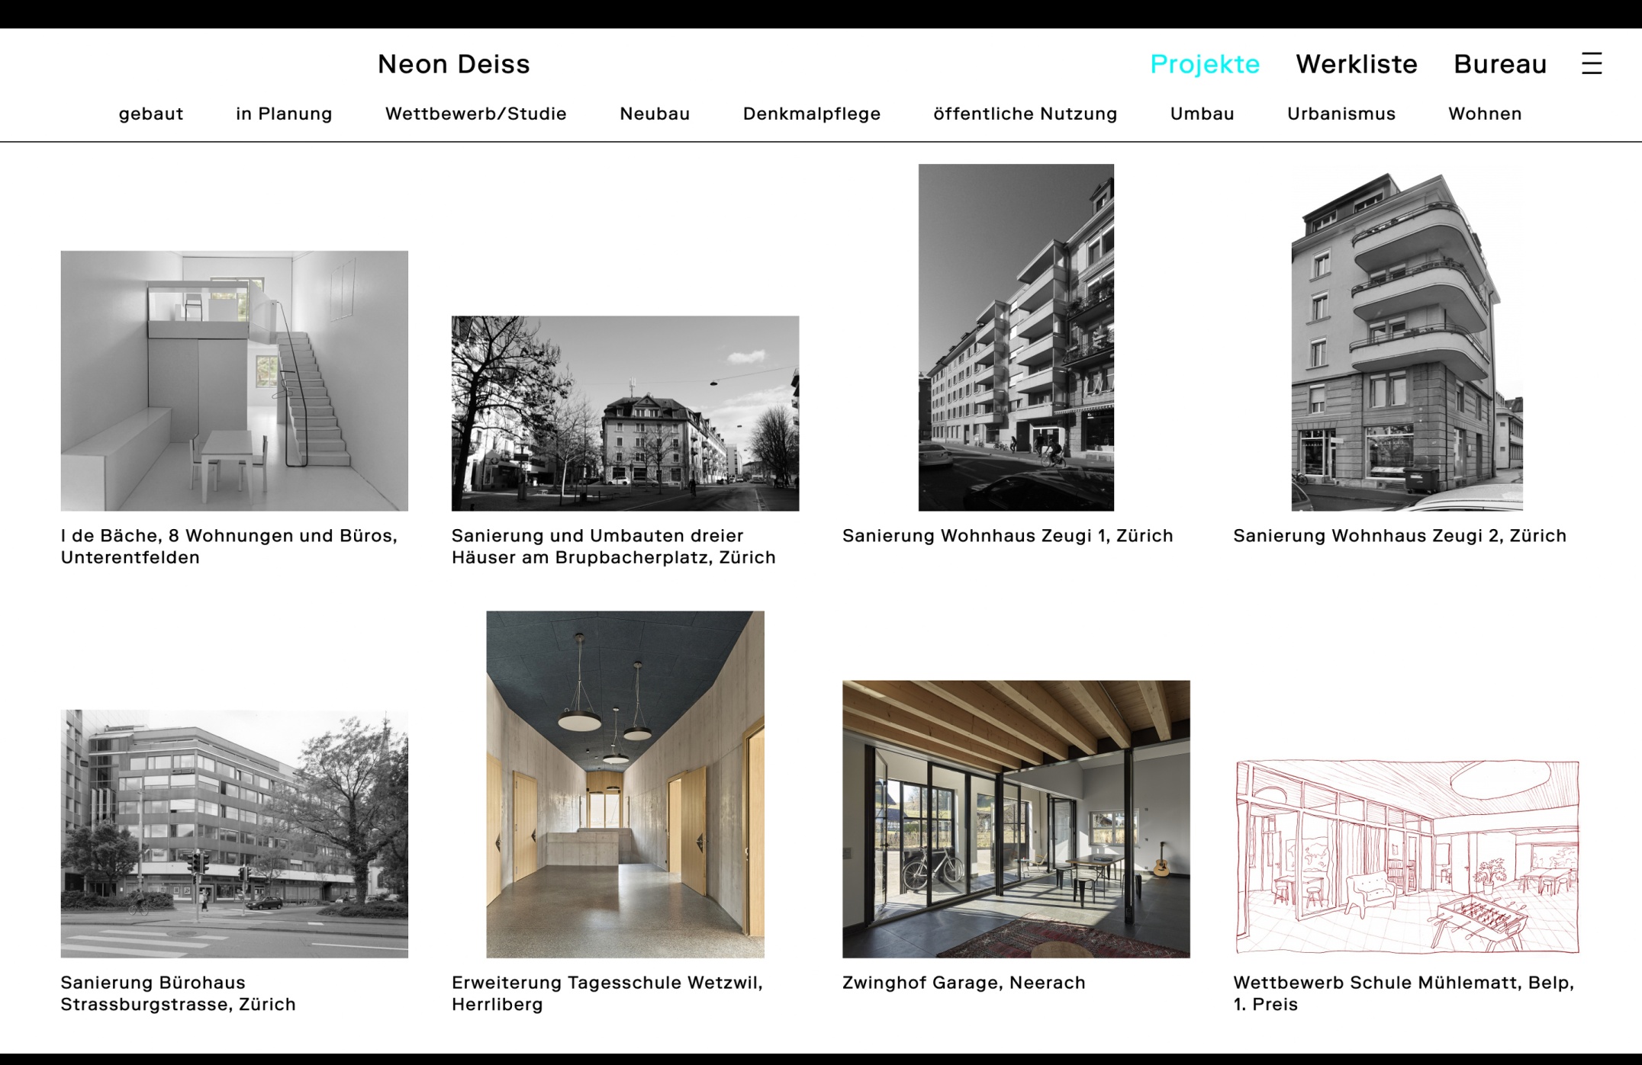Screen dimensions: 1642x1065
Task: Click Sanierung Wohnhaus Zeugi 1 title
Action: 1007,536
